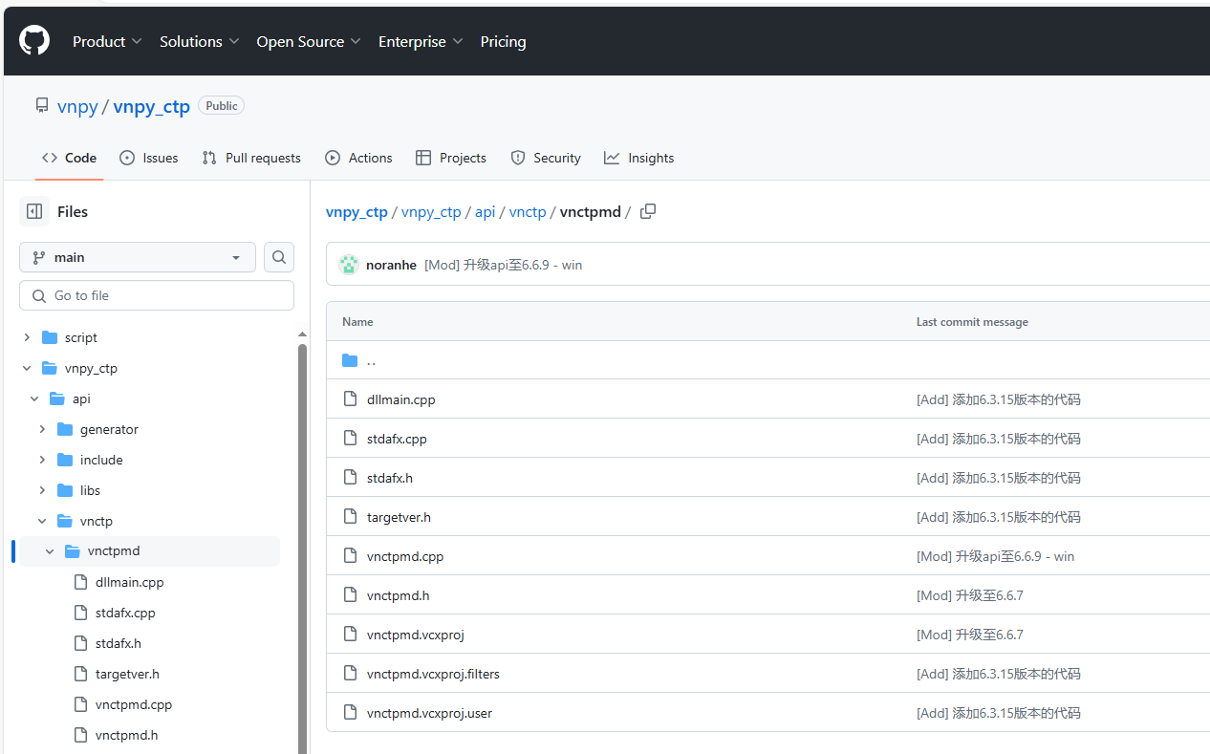Image resolution: width=1210 pixels, height=754 pixels.
Task: Open the parent directory folder icon
Action: [350, 360]
